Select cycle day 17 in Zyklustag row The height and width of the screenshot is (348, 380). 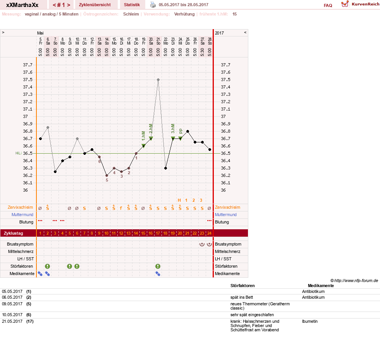[158, 233]
